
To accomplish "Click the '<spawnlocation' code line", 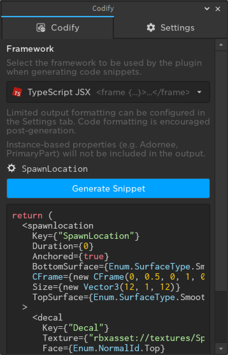I will tap(58, 226).
